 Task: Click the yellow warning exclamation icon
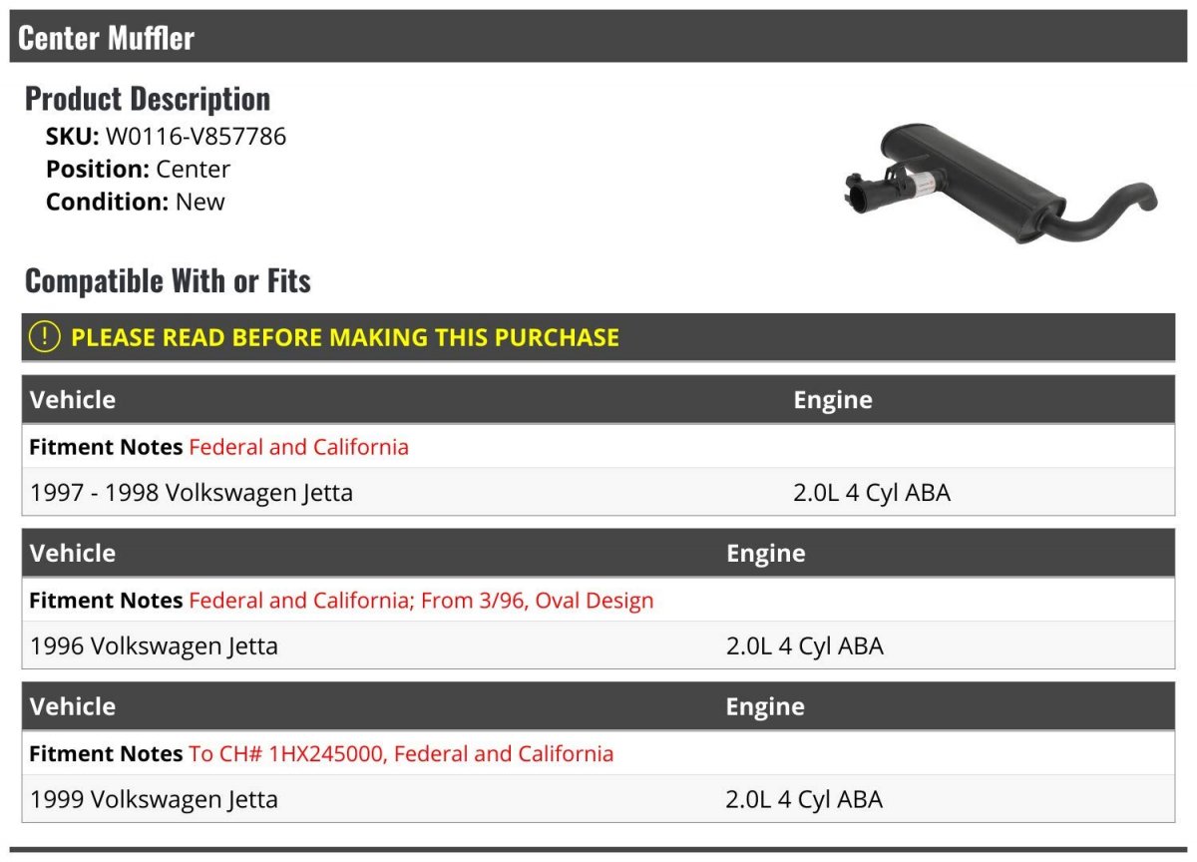pyautogui.click(x=45, y=337)
